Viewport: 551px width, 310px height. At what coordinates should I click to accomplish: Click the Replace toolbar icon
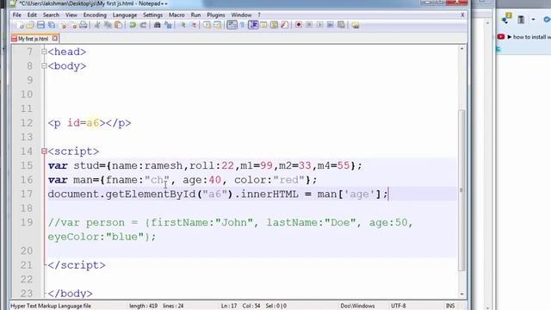coord(169,25)
